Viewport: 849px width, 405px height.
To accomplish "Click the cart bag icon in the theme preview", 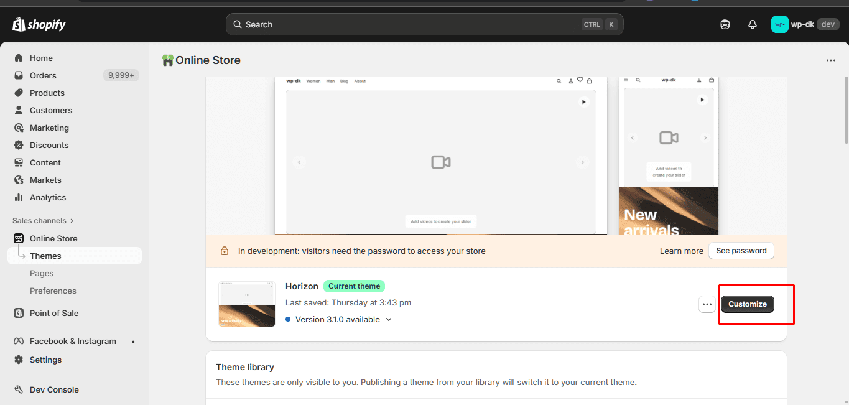I will click(589, 81).
